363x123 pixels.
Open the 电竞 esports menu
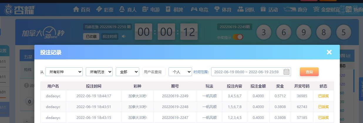(x=199, y=9)
